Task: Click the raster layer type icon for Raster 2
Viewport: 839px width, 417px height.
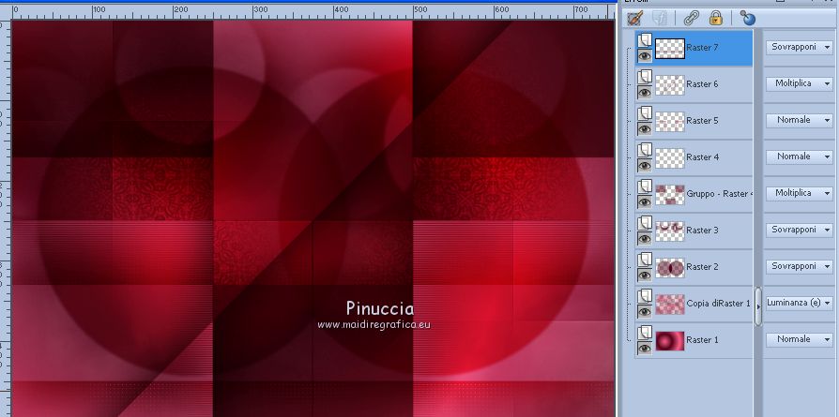Action: coord(646,259)
